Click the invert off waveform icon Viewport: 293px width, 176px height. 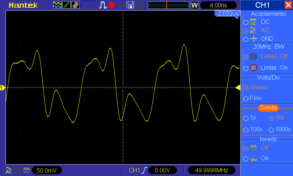pyautogui.click(x=253, y=148)
